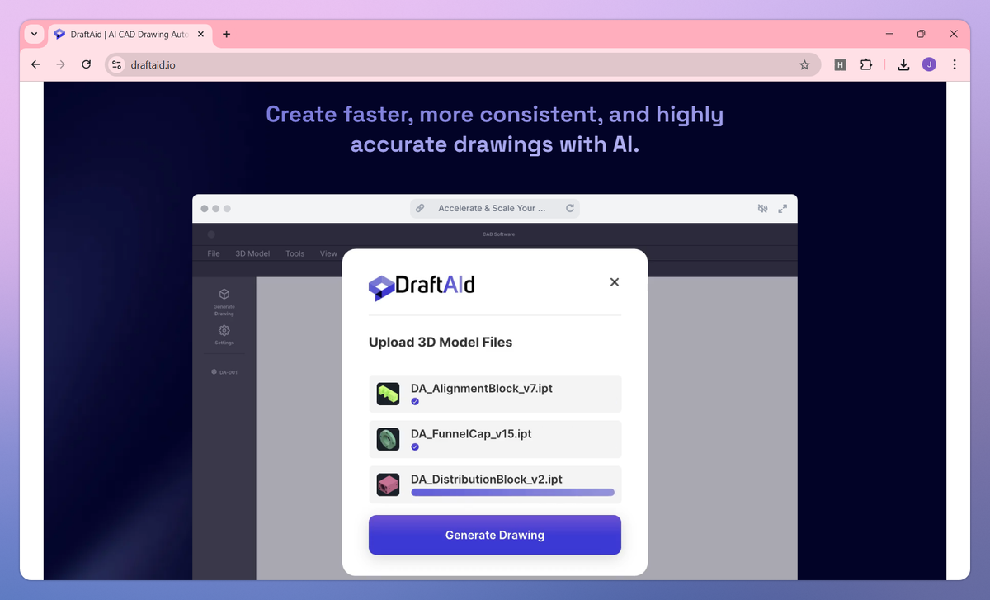This screenshot has width=990, height=600.
Task: Click the DA_DistributionBlock upload progress bar
Action: 512,492
